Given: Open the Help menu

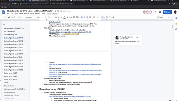Looking at the screenshot, I should click(x=43, y=14).
